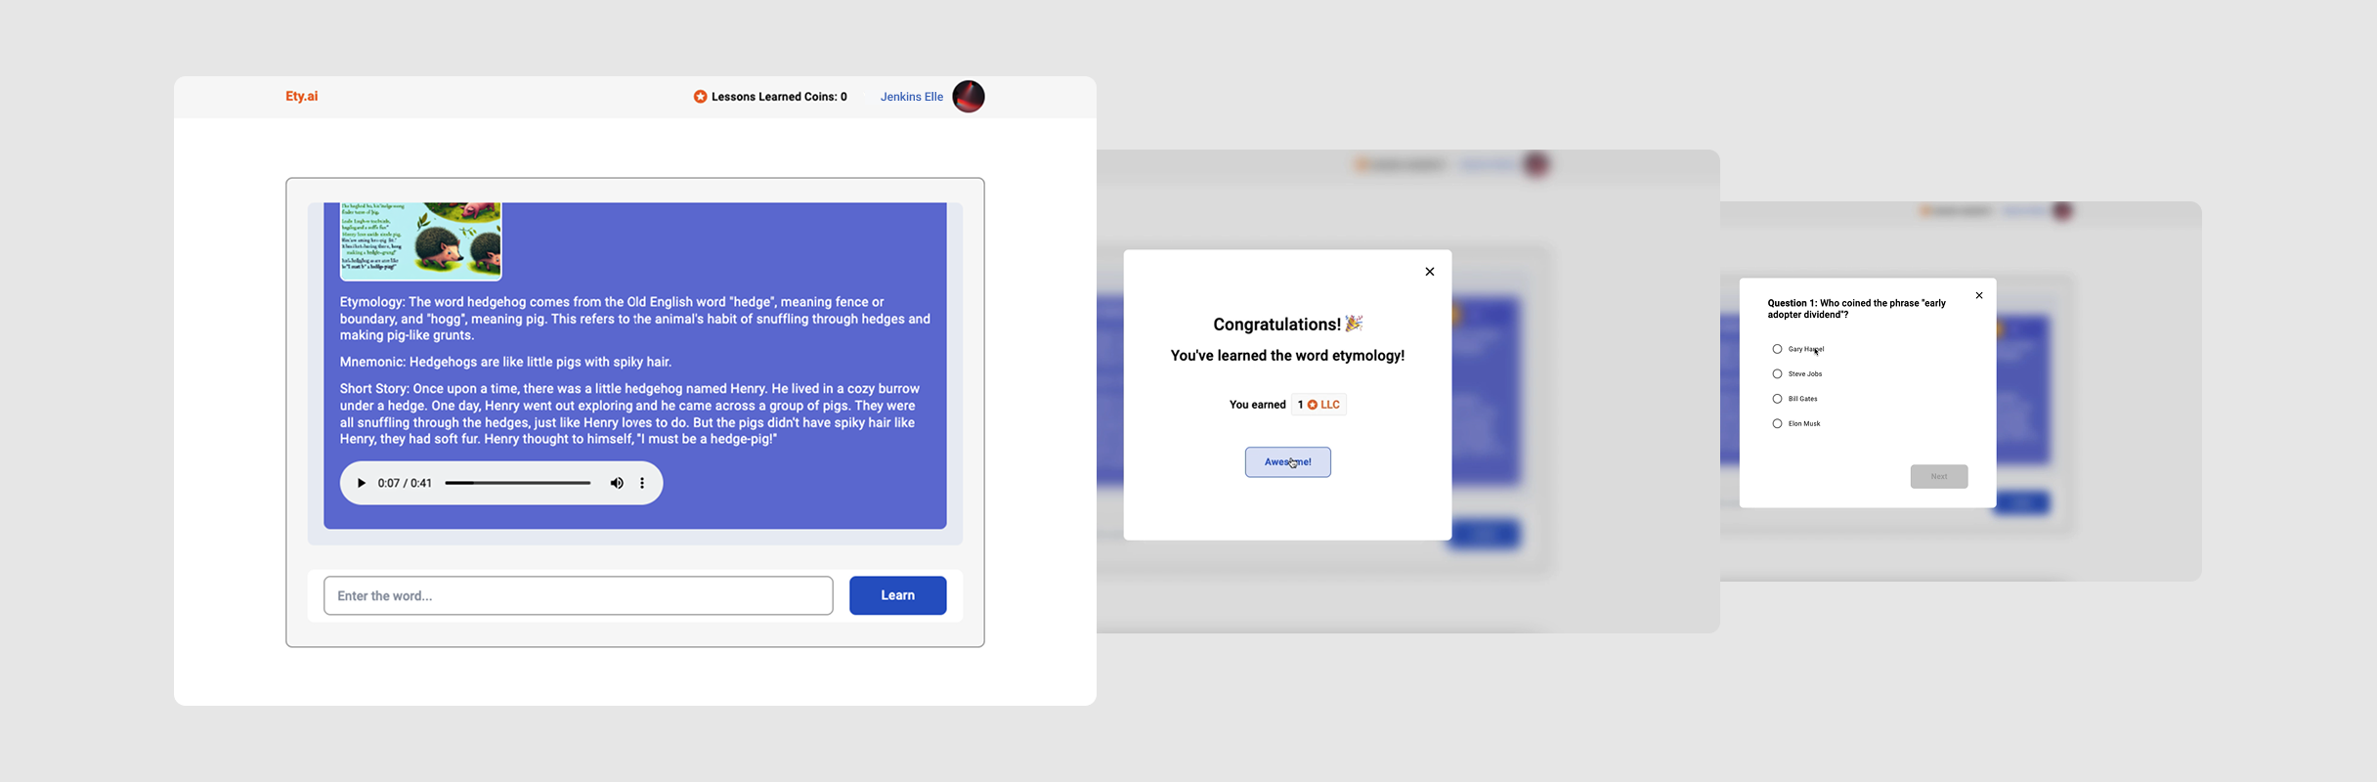The height and width of the screenshot is (782, 2377).
Task: Play the hedgehog story audio
Action: click(362, 483)
